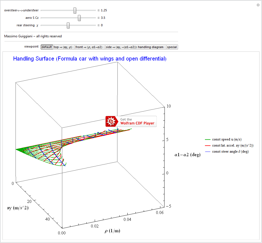
Task: Click the rear steering χ label
Action: [28, 25]
